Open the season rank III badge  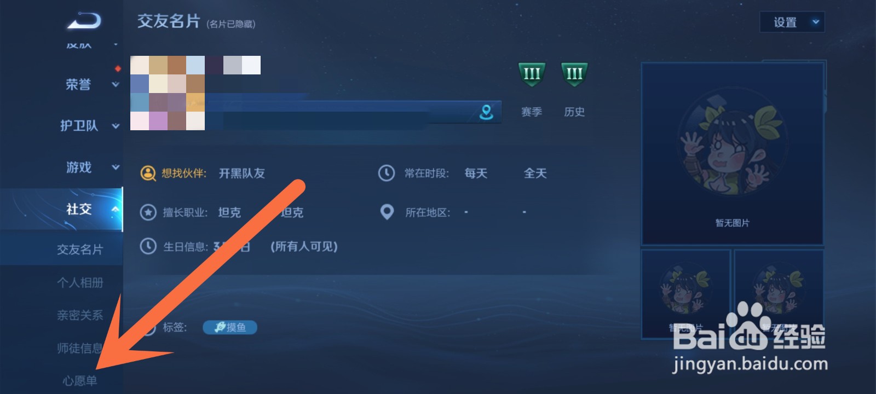tap(532, 74)
